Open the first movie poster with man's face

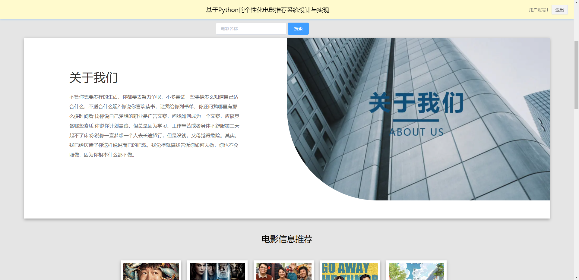[x=151, y=271]
